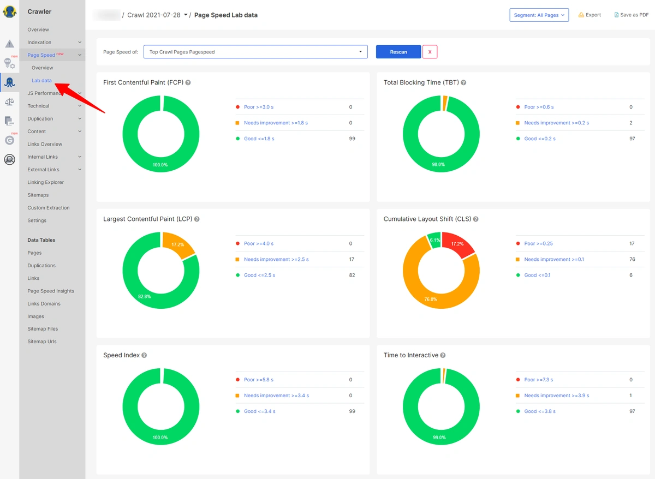Screen dimensions: 655x479
Task: Click the warning triangle alerts icon in sidebar
Action: pyautogui.click(x=9, y=44)
